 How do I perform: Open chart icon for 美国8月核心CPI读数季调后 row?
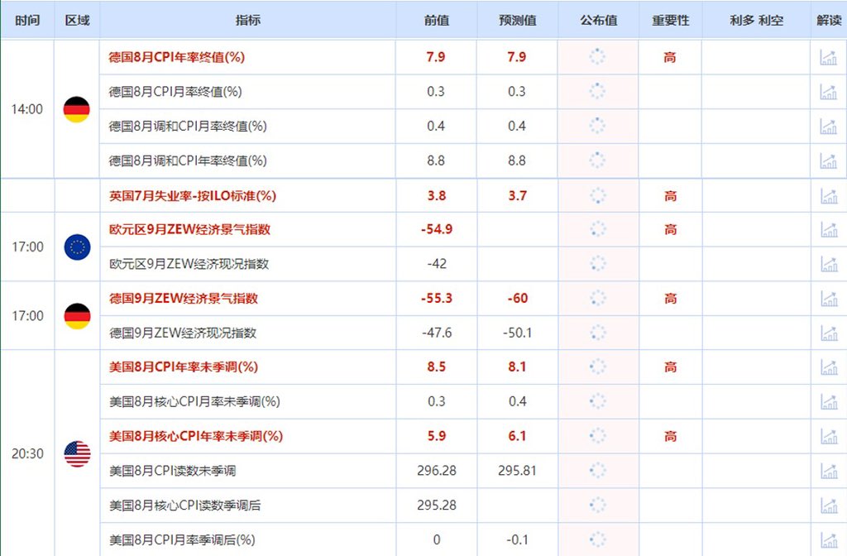(x=829, y=506)
